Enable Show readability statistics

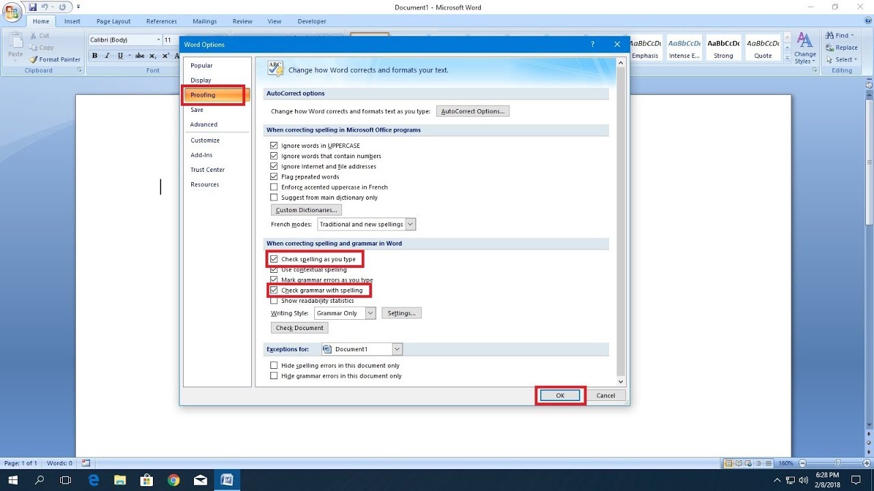pos(274,301)
